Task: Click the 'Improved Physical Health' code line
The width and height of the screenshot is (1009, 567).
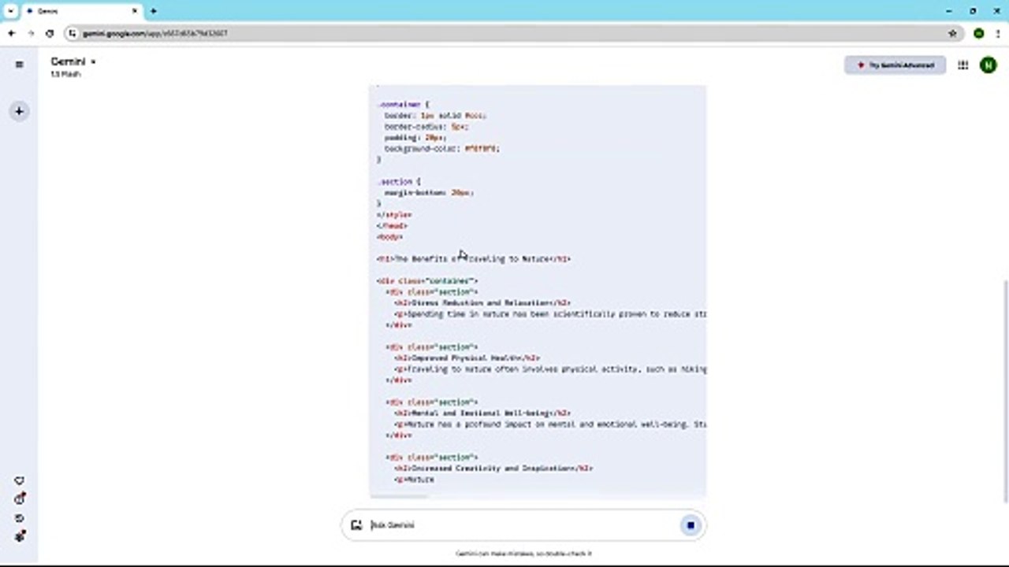Action: [x=467, y=358]
